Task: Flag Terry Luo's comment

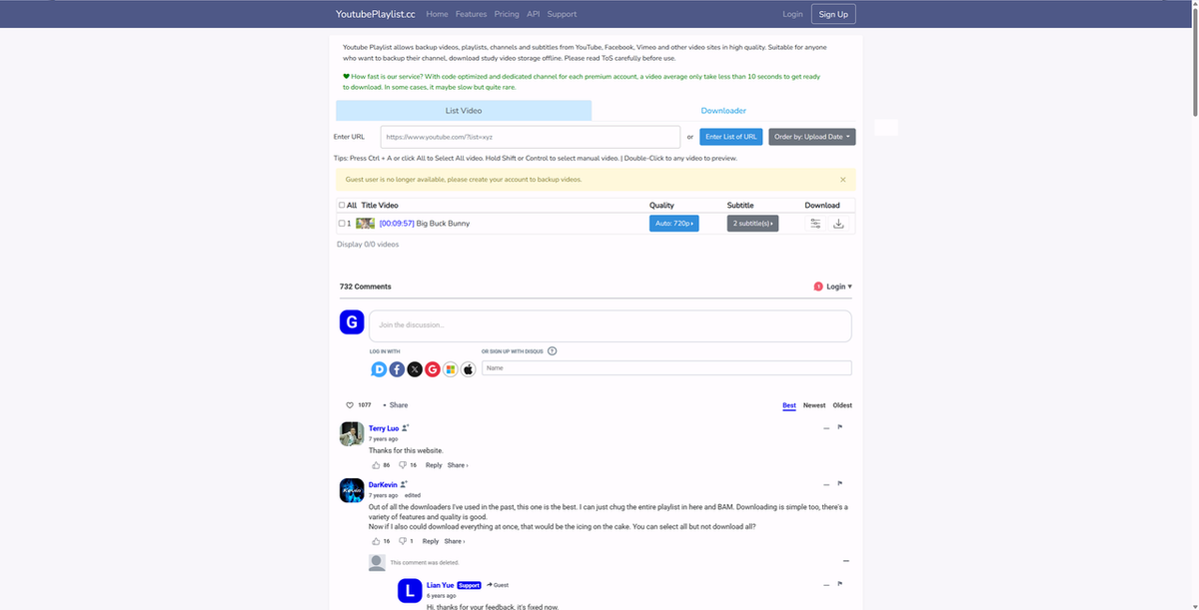Action: pyautogui.click(x=840, y=427)
